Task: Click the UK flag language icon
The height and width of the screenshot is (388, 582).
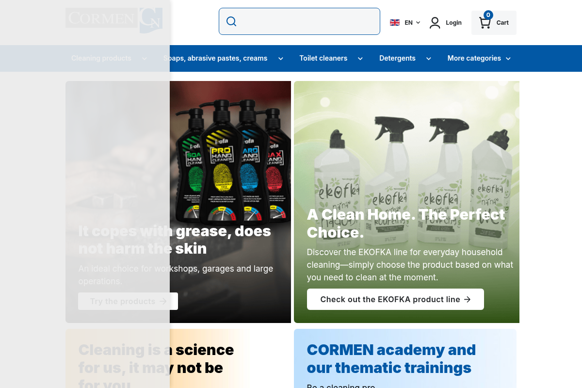Action: point(395,22)
